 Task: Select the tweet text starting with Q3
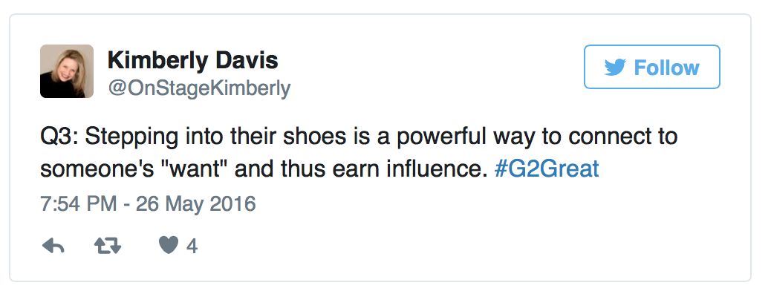[x=359, y=153]
